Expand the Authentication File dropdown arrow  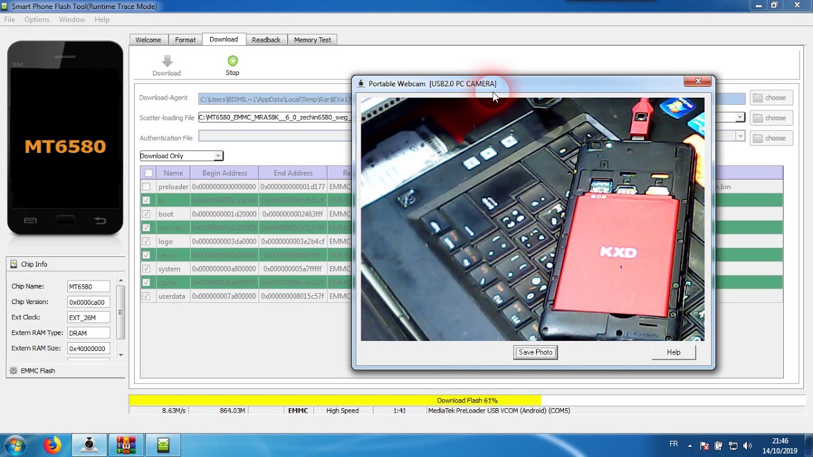740,136
